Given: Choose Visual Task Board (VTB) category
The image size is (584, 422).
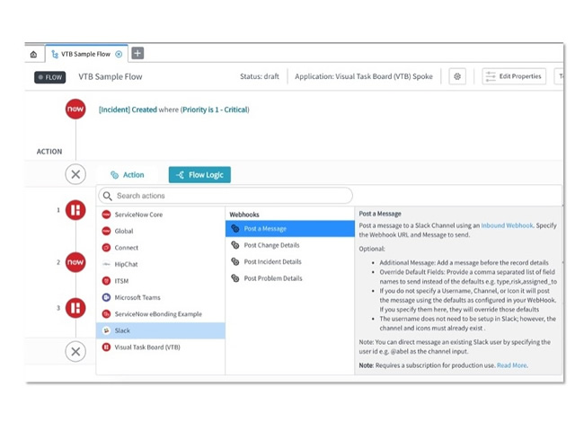Looking at the screenshot, I should click(161, 347).
